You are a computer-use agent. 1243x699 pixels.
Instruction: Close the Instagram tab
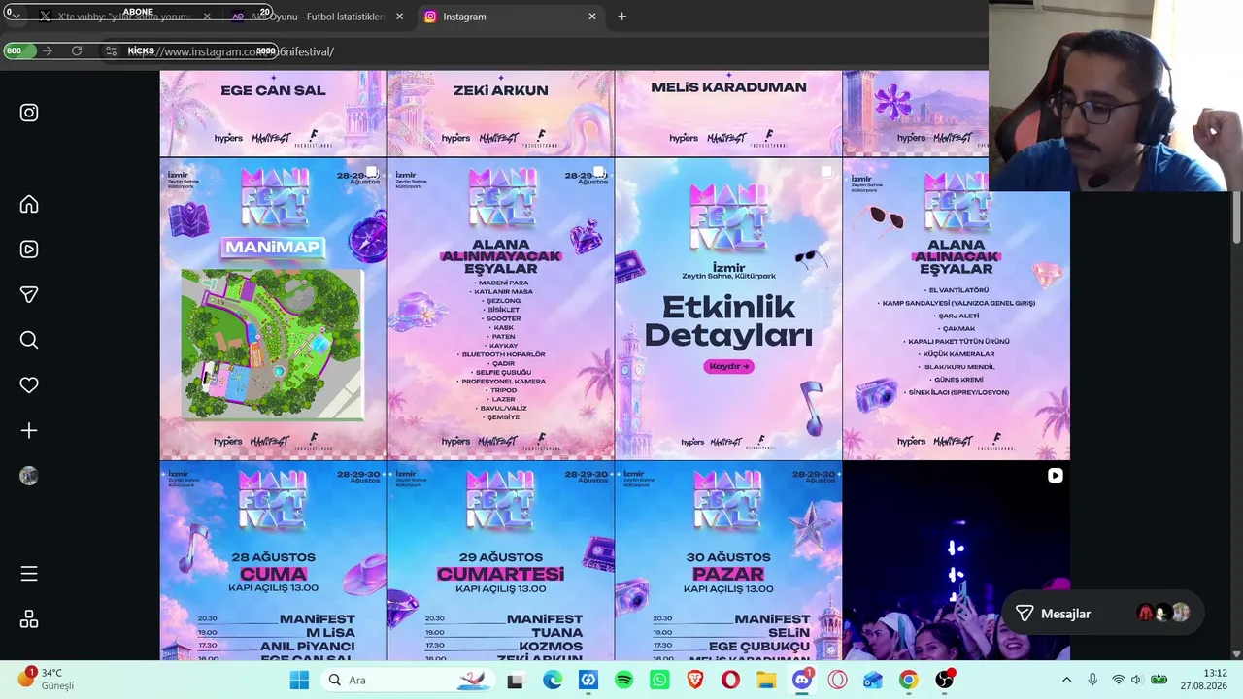(592, 17)
